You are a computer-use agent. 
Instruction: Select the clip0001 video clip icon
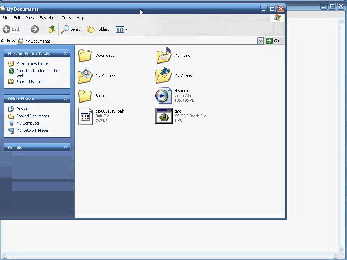(x=163, y=96)
